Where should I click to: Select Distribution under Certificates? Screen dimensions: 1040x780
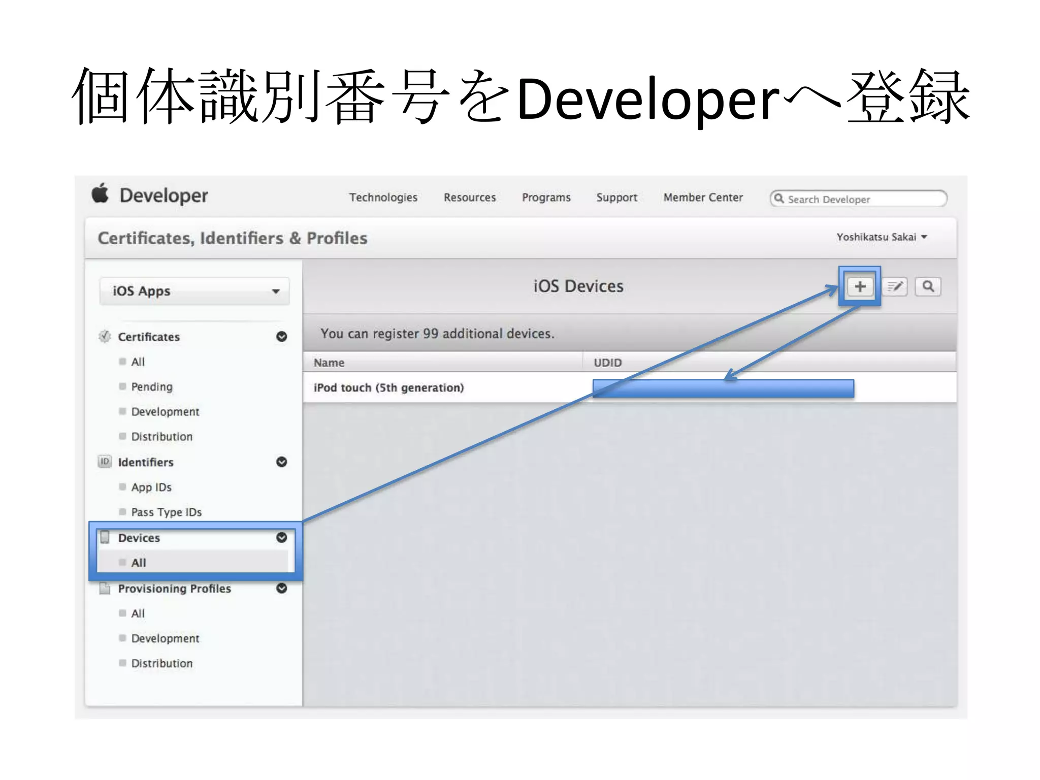tap(162, 436)
